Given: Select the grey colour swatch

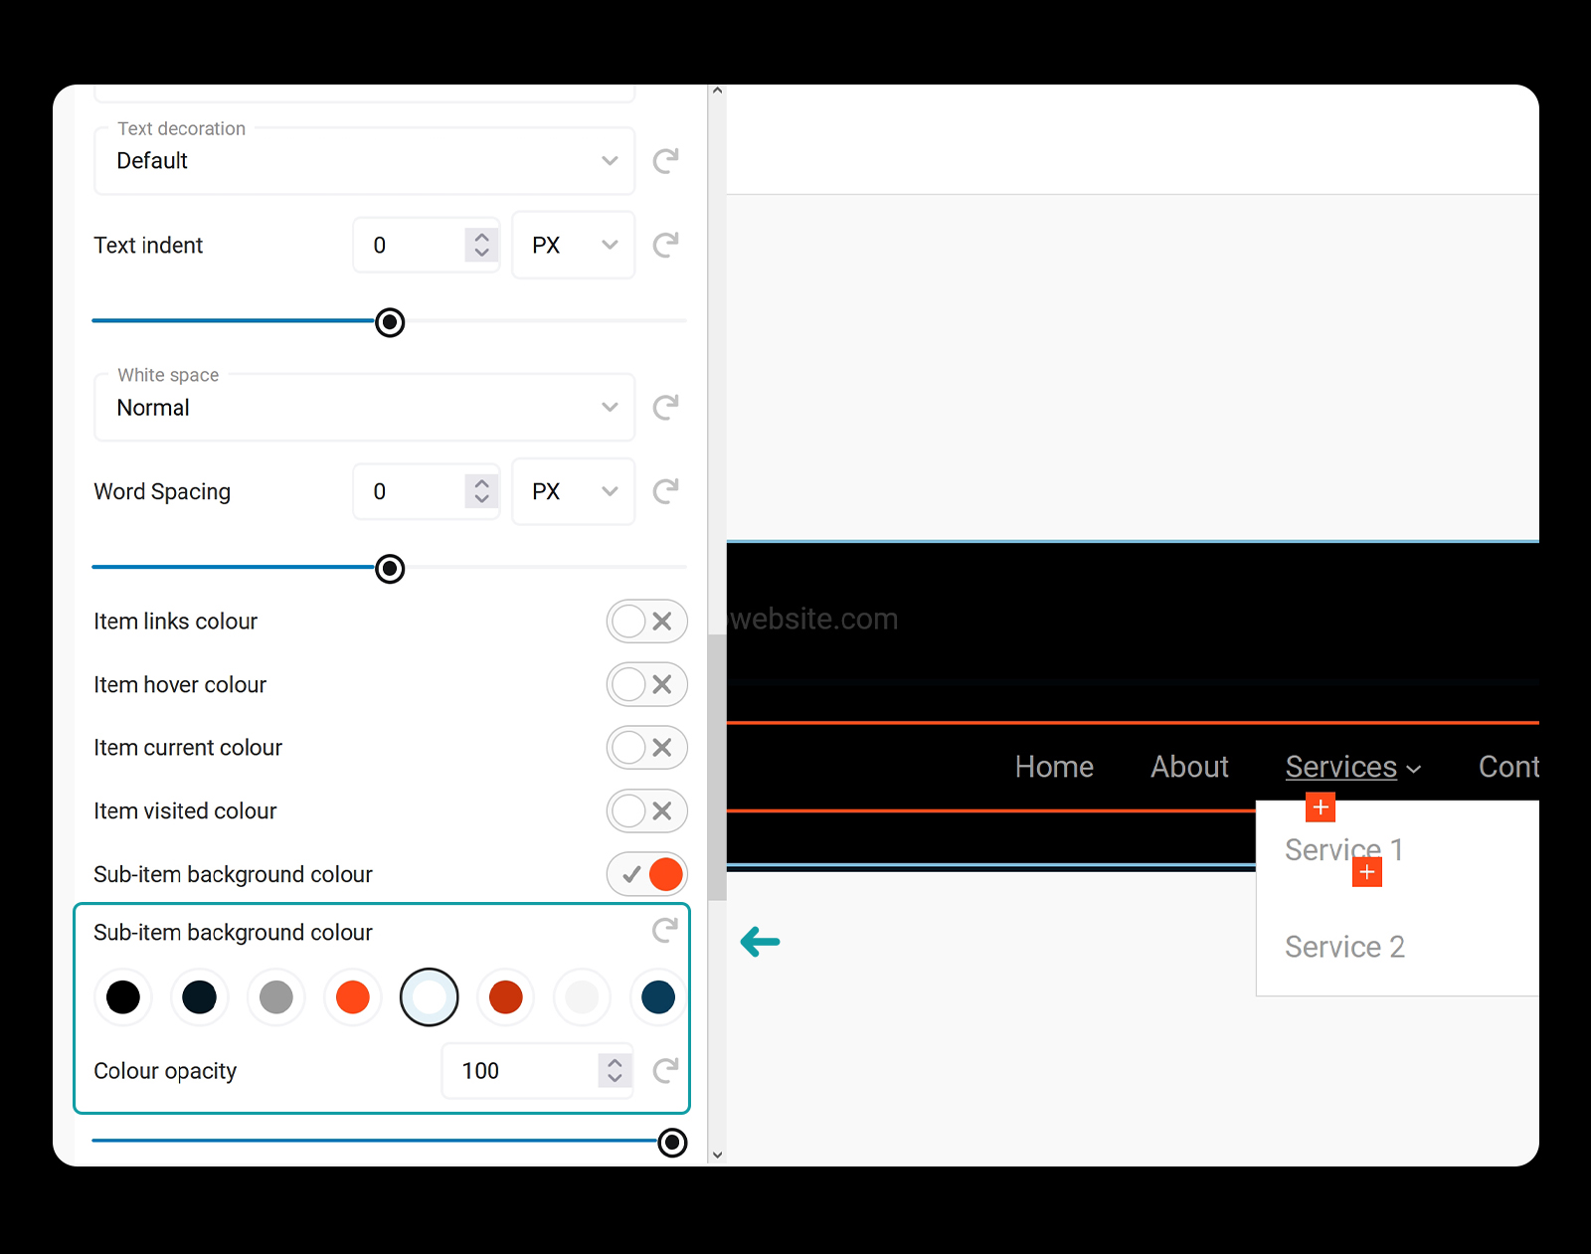Looking at the screenshot, I should coord(276,996).
